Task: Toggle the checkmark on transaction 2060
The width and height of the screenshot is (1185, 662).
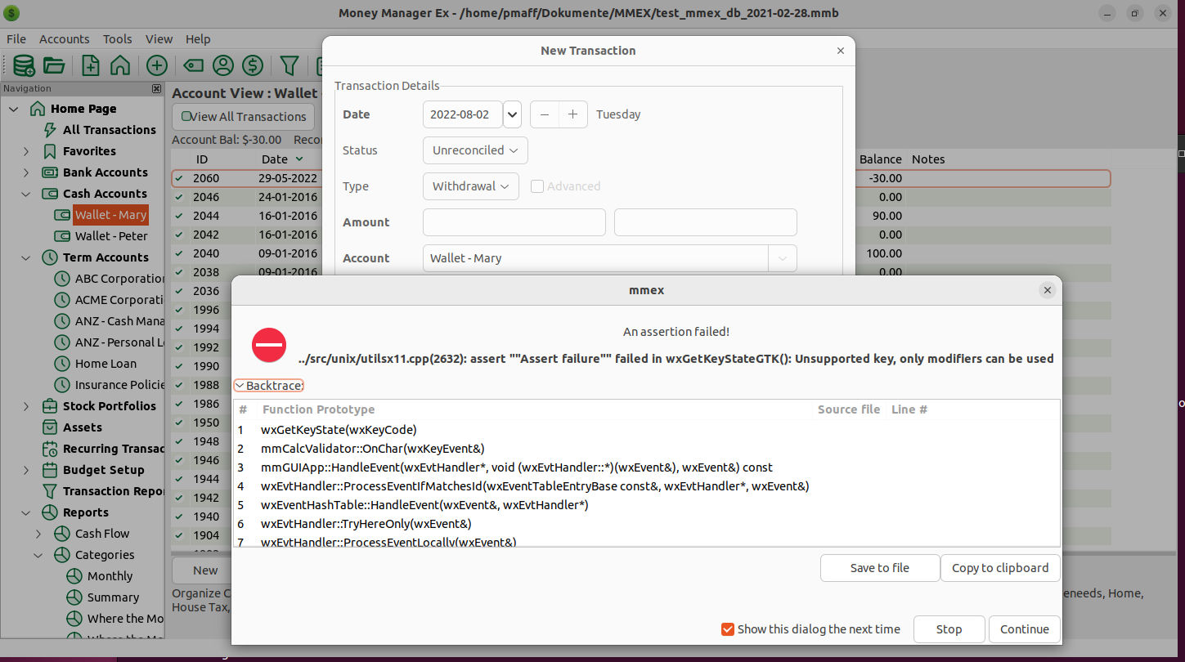Action: pos(181,177)
